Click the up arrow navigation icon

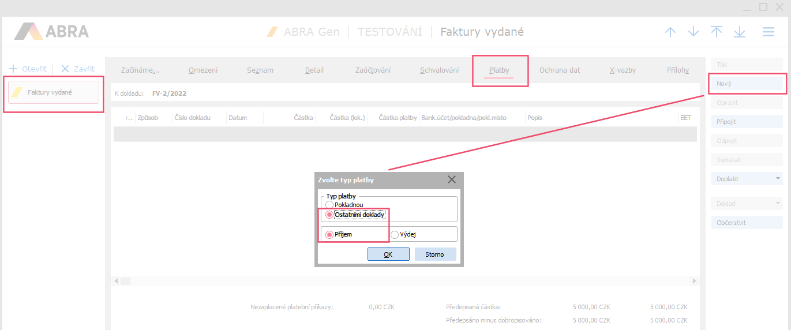[670, 32]
